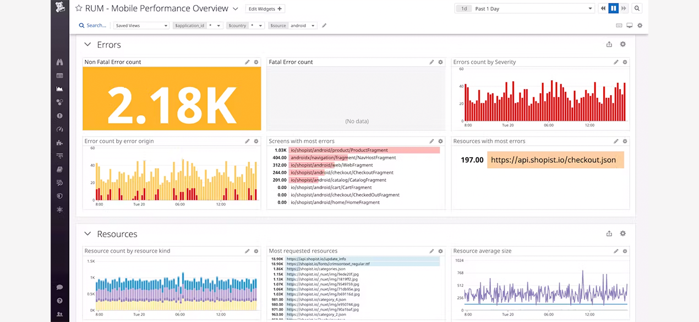This screenshot has width=699, height=322.
Task: Open gear of Resource average size widget
Action: point(625,251)
